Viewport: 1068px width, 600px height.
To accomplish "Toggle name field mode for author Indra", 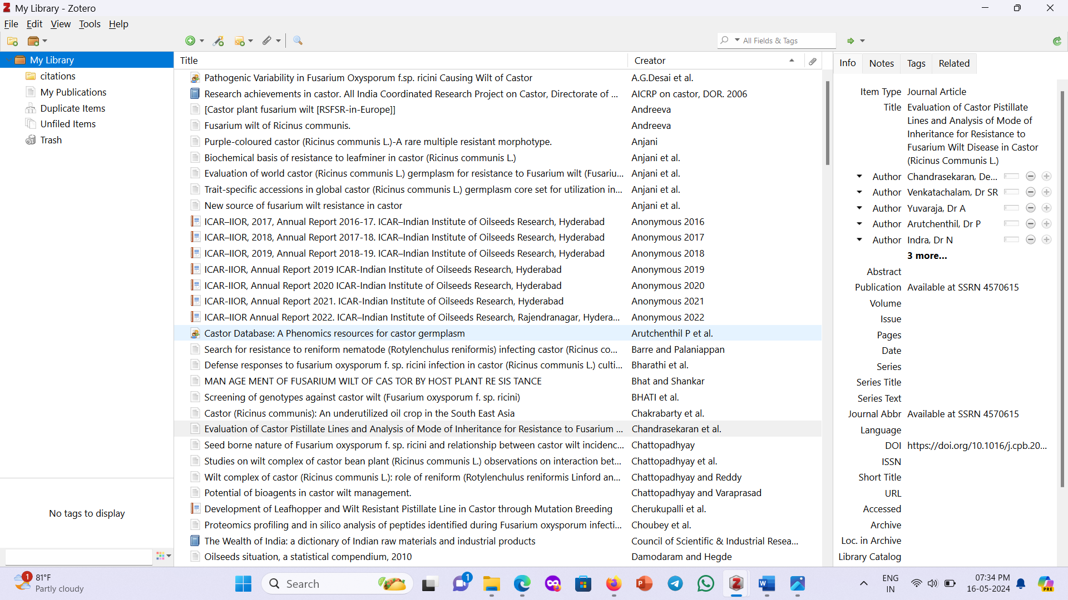I will click(x=1011, y=240).
